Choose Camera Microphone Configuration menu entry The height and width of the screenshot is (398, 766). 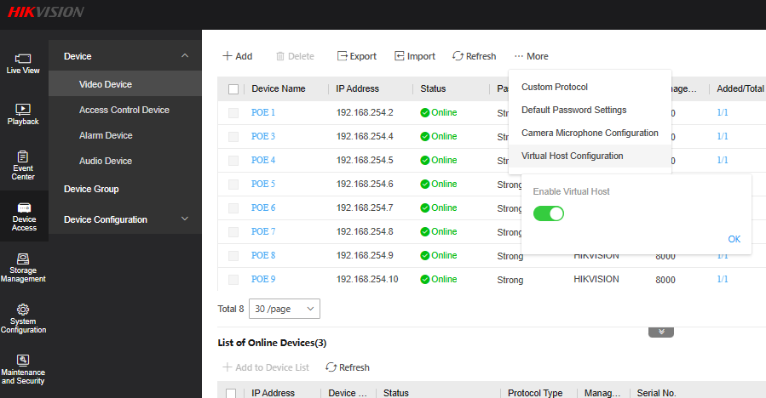(x=590, y=133)
